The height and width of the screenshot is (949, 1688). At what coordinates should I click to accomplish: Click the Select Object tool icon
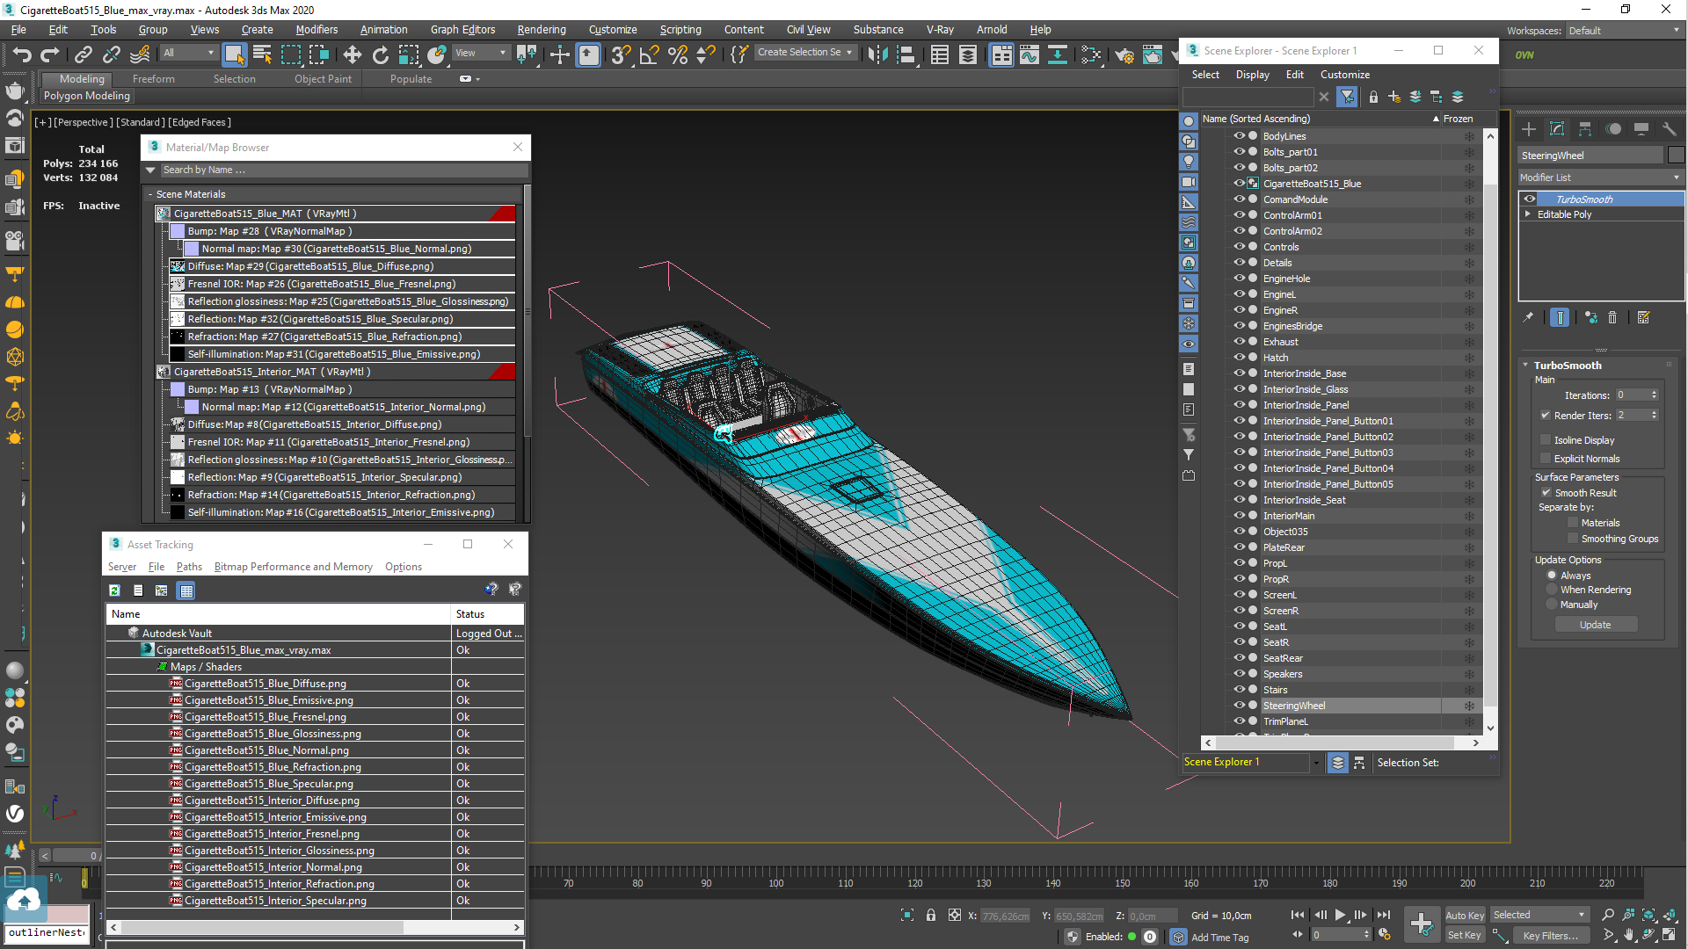[234, 54]
